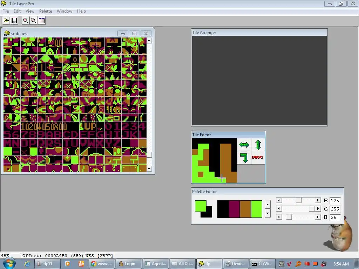359x269 pixels.
Task: Switch to the Login taskbar window
Action: (129, 264)
